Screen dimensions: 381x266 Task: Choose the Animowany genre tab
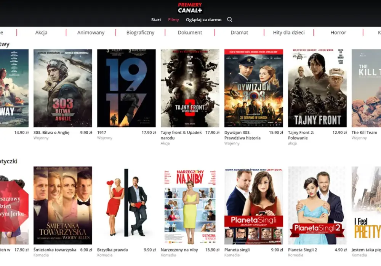[91, 32]
